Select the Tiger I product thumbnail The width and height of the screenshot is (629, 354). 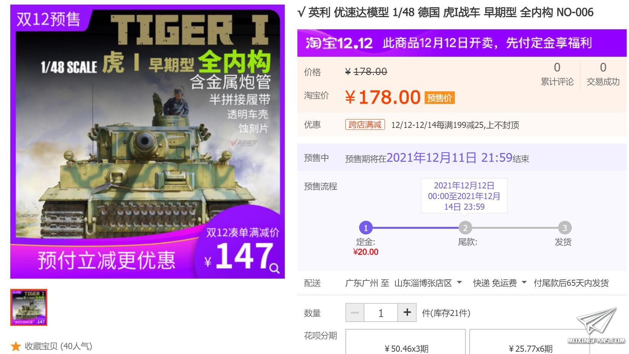[x=29, y=308]
